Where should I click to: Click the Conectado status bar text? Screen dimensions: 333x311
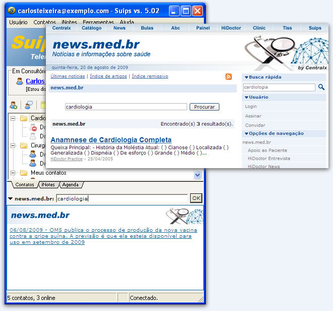point(144,298)
